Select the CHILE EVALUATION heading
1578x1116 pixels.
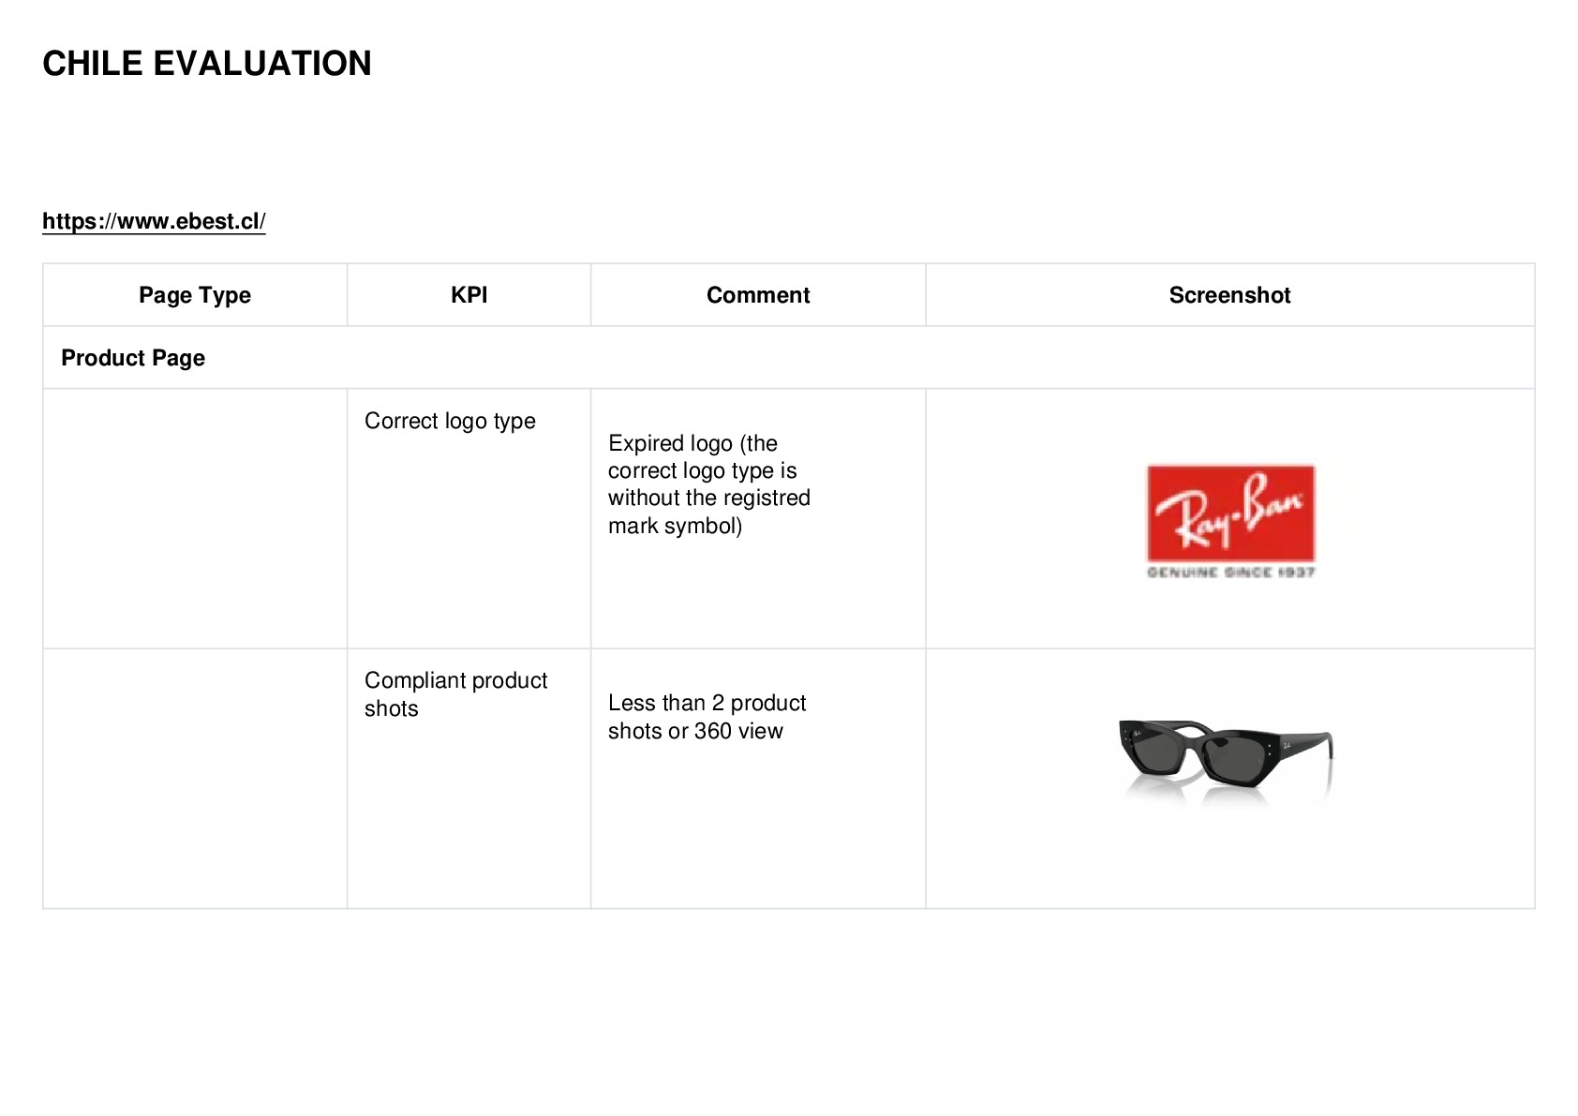pos(207,64)
